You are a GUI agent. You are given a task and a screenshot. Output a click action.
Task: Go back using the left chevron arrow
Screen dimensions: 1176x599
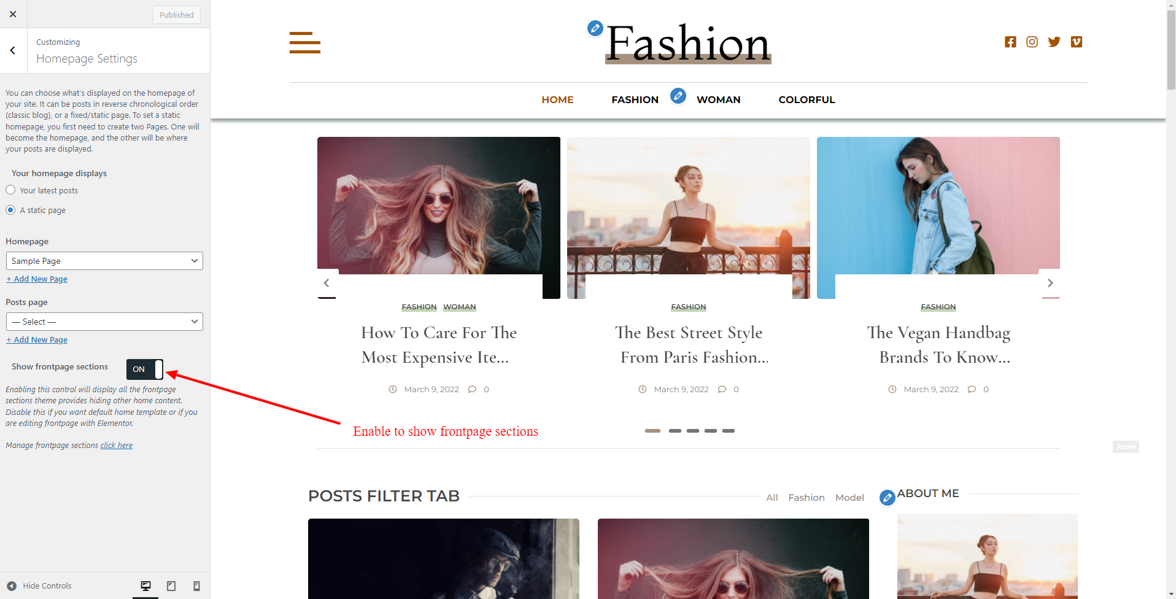[13, 51]
